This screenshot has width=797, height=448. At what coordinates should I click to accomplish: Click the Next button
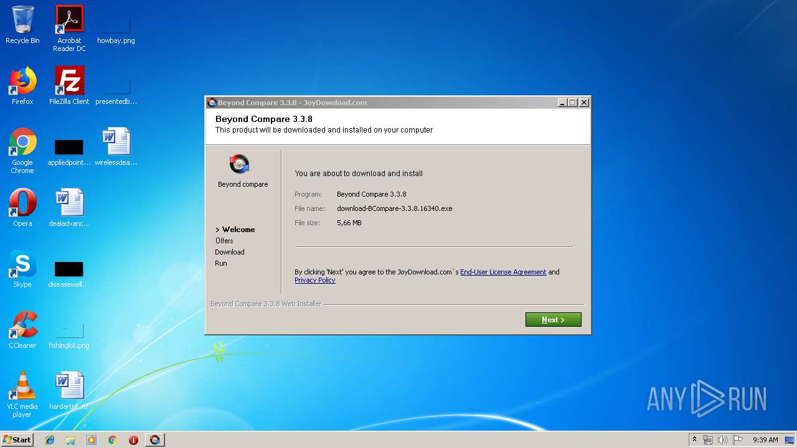[x=554, y=320]
